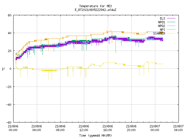Screen dimensions: 184x138
Task: Click the x-axis tick 210806 16:00
Action: click(x=108, y=128)
